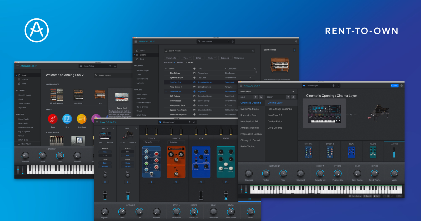The height and width of the screenshot is (221, 421).
Task: Remove Part 1 with its X icon
Action: pyautogui.click(x=113, y=128)
